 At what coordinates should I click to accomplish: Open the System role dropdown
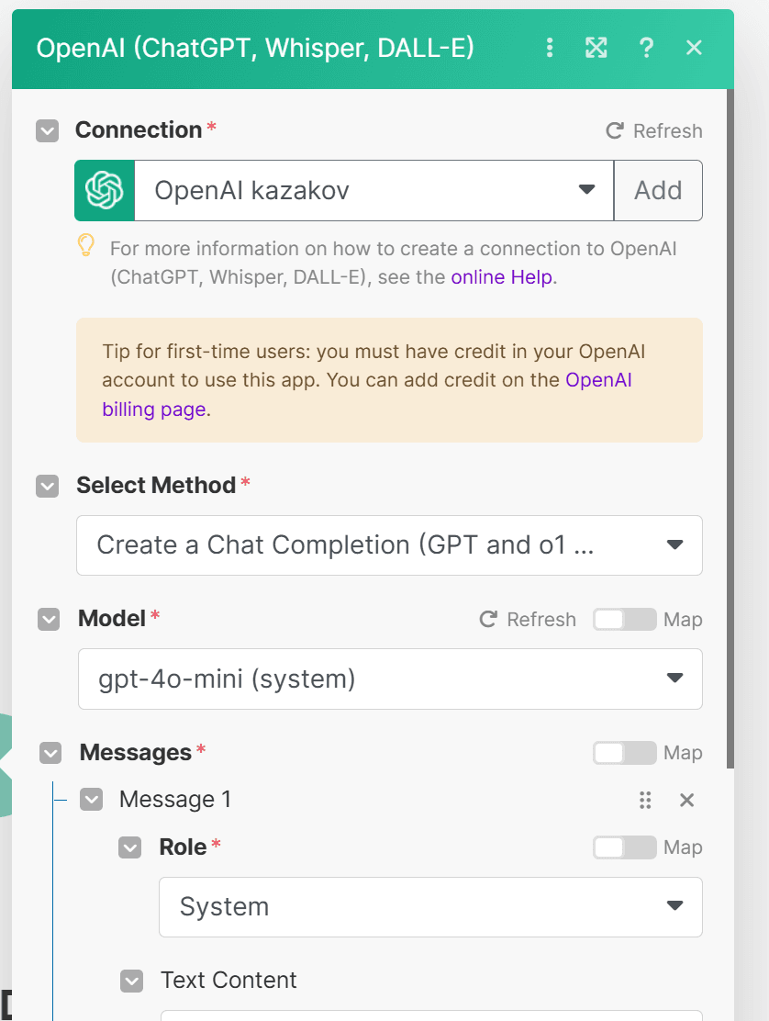pyautogui.click(x=430, y=906)
